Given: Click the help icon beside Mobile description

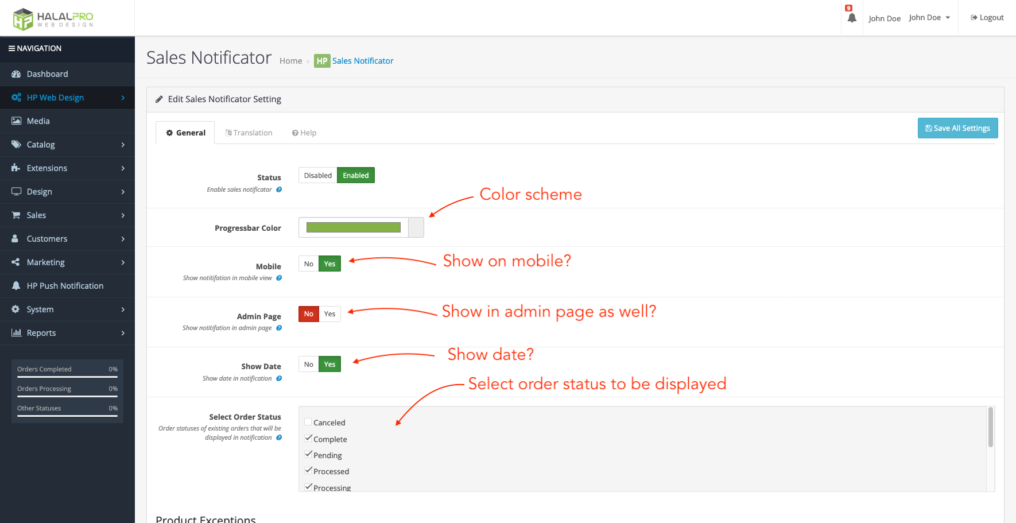Looking at the screenshot, I should (279, 278).
